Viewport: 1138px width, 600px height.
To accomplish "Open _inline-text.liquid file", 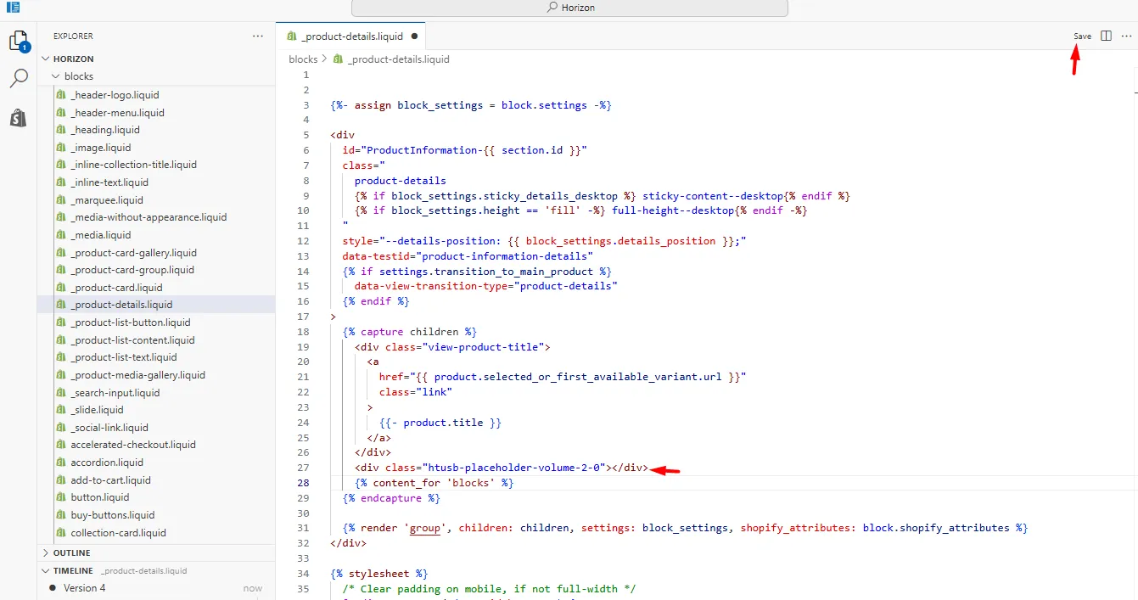I will [x=109, y=182].
